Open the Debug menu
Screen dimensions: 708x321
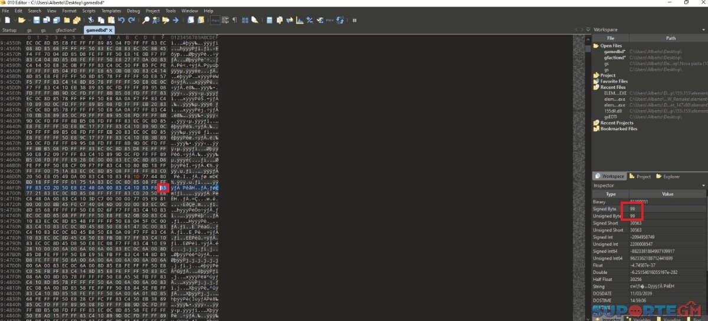133,11
